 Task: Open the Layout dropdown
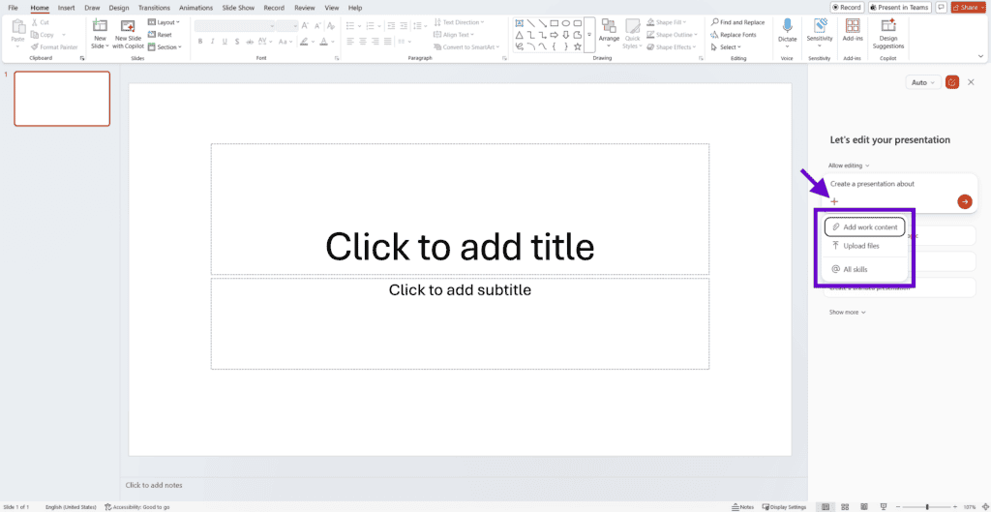point(165,22)
